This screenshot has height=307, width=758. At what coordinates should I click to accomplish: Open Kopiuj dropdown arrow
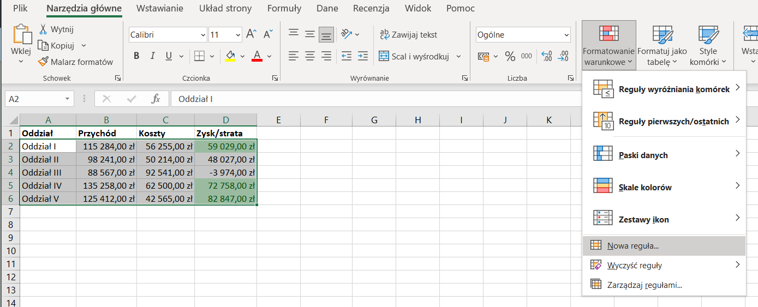tap(83, 46)
